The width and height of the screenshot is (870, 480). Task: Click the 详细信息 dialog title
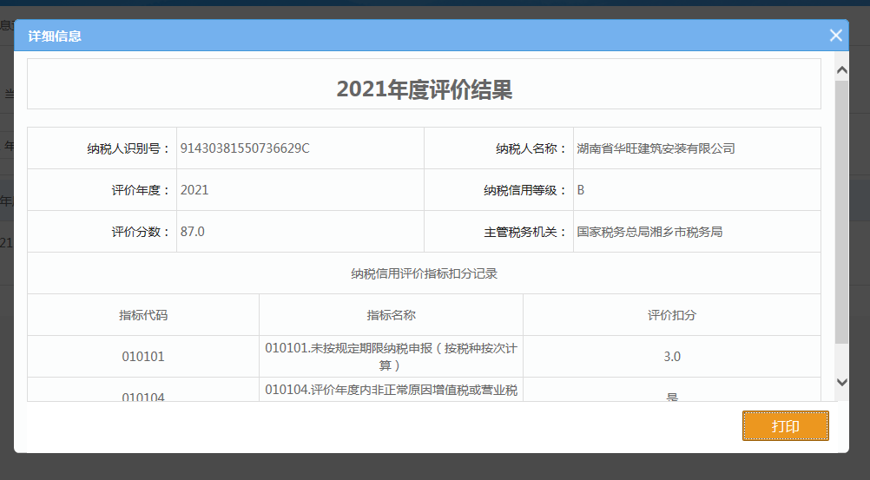point(56,36)
